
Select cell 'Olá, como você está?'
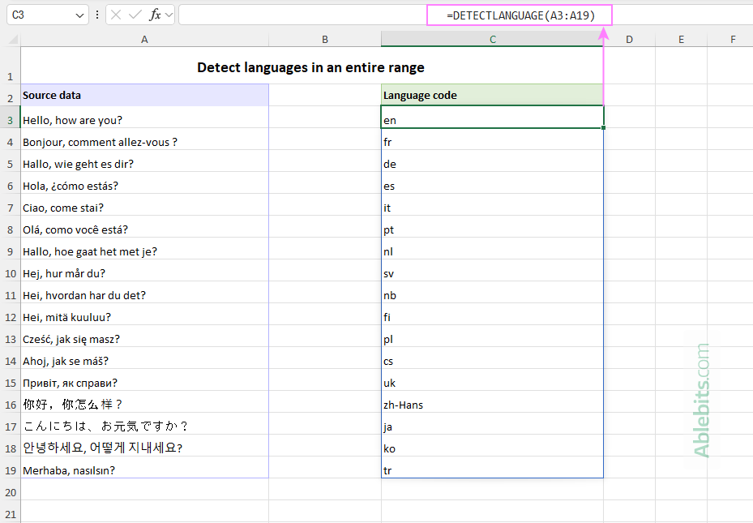[144, 227]
